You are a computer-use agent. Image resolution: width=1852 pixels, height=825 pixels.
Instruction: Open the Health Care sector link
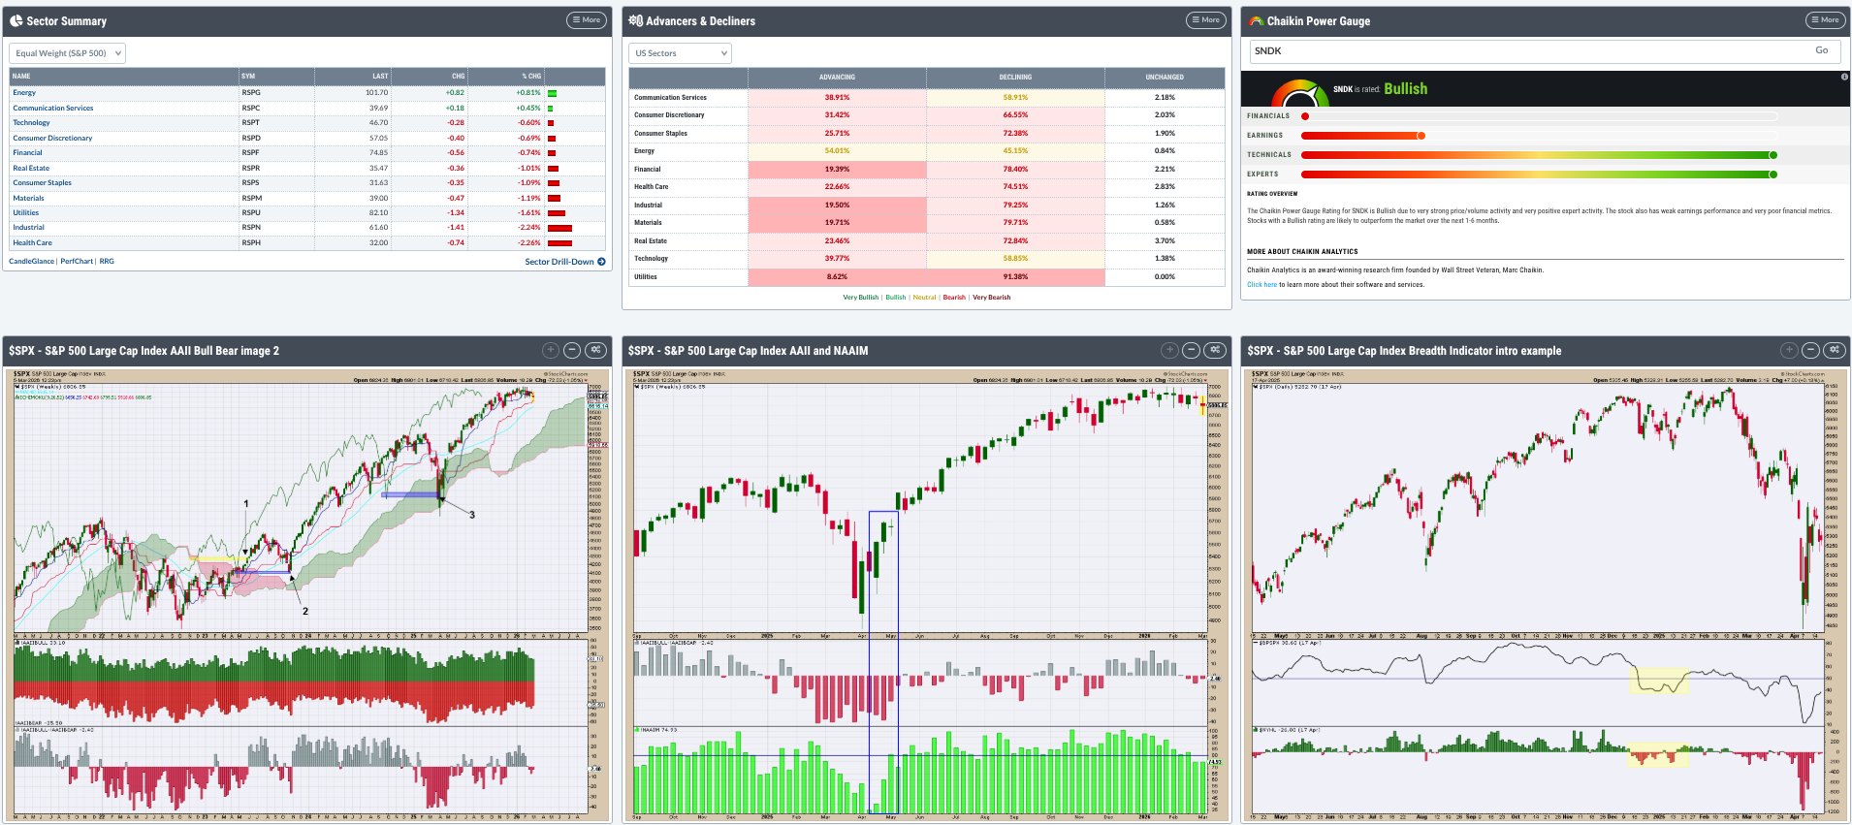click(32, 243)
